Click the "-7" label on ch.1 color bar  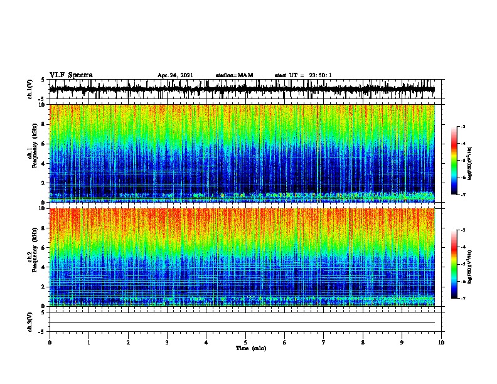click(462, 195)
